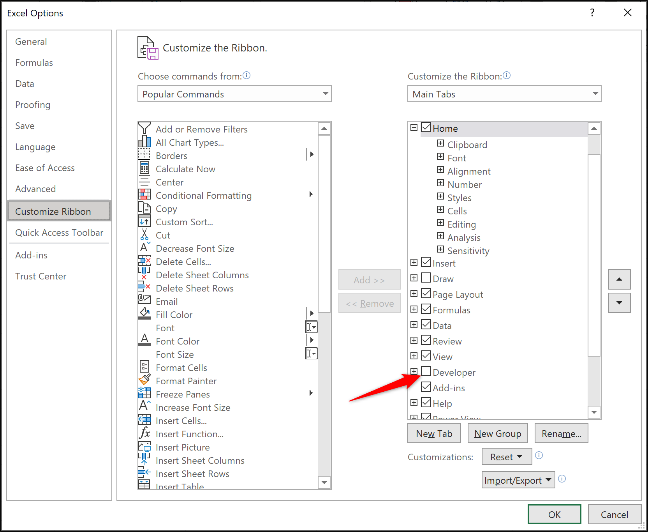This screenshot has height=532, width=648.
Task: Uncheck the Home tab checkbox
Action: click(426, 127)
